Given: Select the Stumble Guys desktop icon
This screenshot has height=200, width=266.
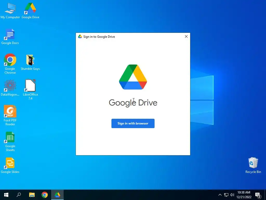Looking at the screenshot, I should pyautogui.click(x=30, y=63).
